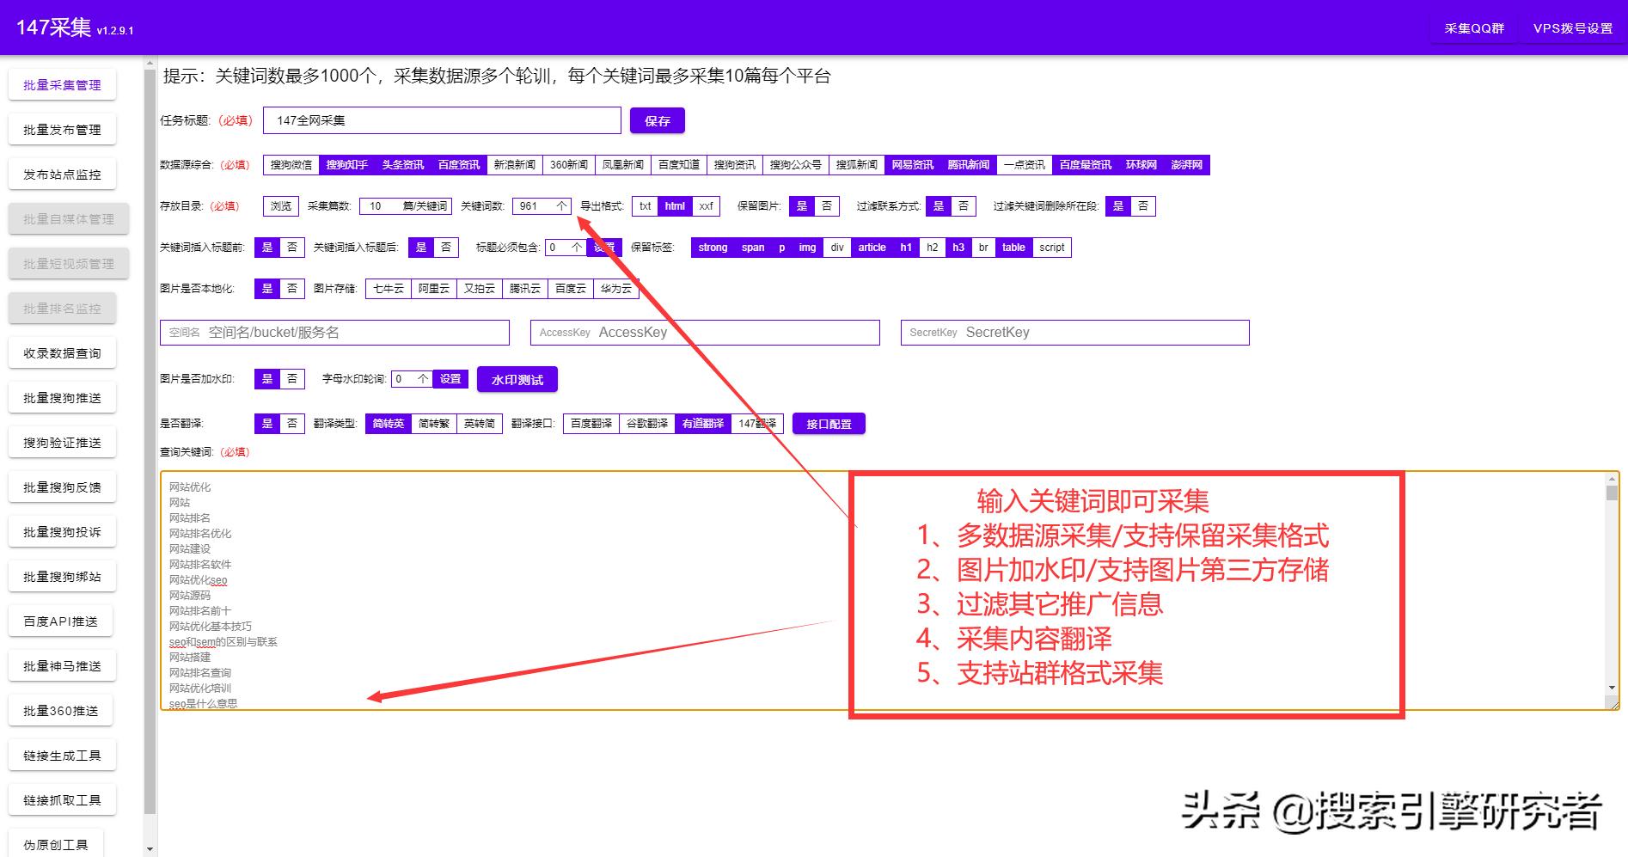Choose the 英转简 translation type
This screenshot has width=1628, height=857.
[479, 423]
